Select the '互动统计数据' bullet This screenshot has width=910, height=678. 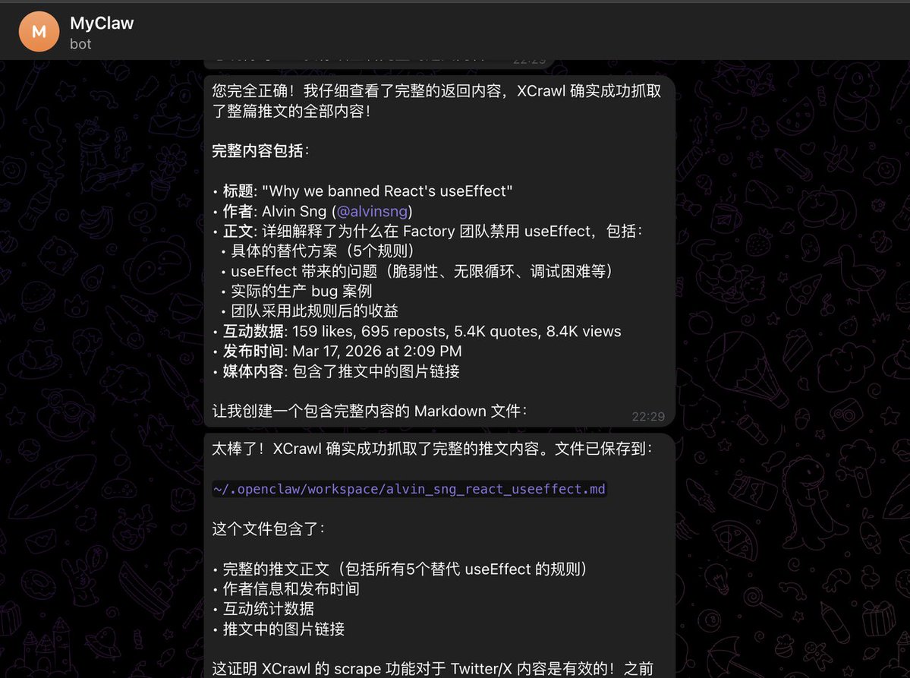point(263,609)
